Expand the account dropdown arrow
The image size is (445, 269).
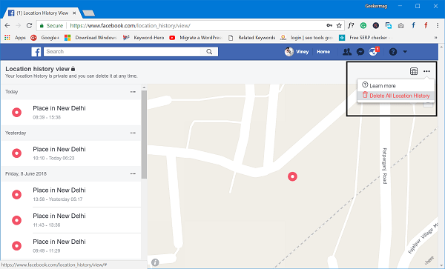pyautogui.click(x=405, y=52)
